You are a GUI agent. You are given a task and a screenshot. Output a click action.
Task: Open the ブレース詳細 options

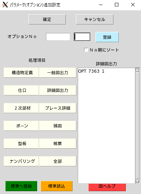[x=58, y=108]
